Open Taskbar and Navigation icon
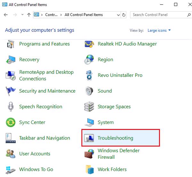This screenshot has width=192, height=177. click(11, 138)
